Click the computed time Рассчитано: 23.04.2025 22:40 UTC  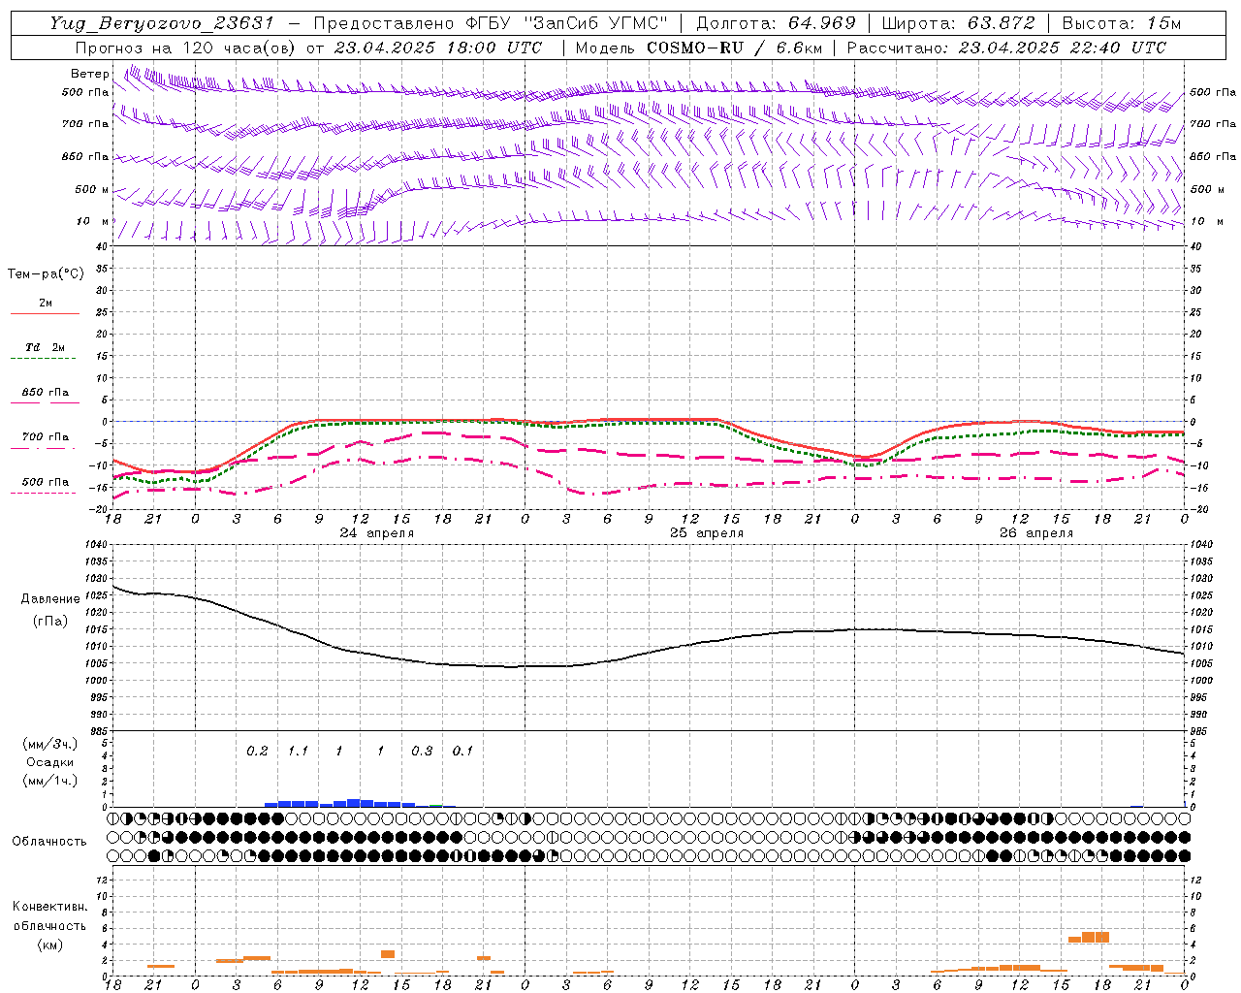(x=1006, y=48)
